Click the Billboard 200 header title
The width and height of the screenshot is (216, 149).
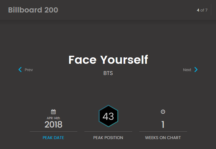tap(33, 10)
